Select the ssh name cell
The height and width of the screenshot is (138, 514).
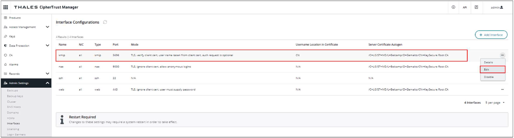[x=61, y=78]
